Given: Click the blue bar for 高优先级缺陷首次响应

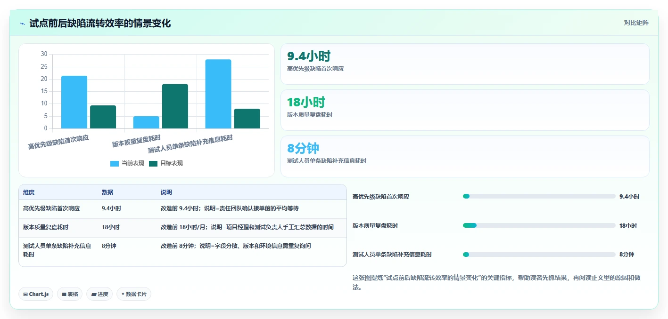Looking at the screenshot, I should click(74, 102).
